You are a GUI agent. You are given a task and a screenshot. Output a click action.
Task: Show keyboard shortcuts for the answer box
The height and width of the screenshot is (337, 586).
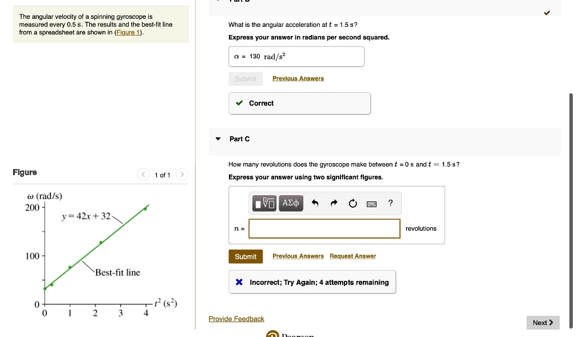click(x=371, y=203)
